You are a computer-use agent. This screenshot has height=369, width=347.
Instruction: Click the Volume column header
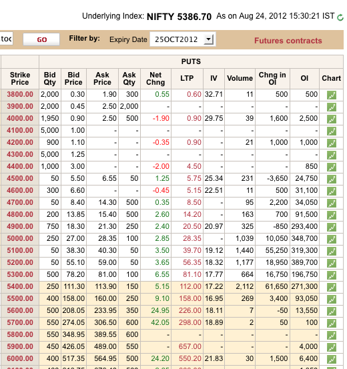coord(240,79)
